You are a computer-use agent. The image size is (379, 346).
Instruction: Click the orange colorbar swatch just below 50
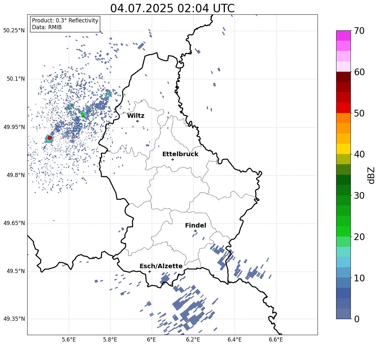[x=343, y=118]
